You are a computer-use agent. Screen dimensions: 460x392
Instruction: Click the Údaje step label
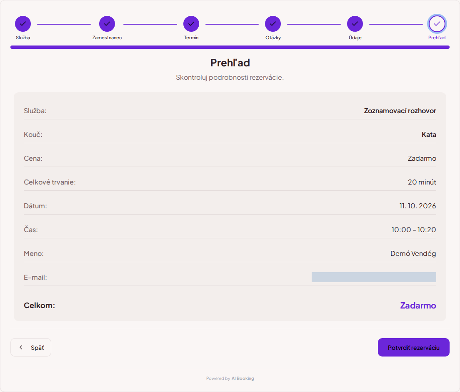click(x=355, y=38)
